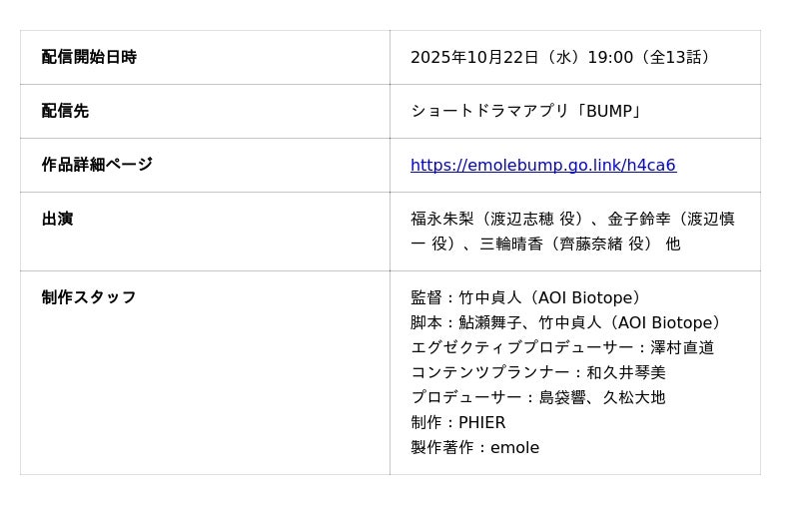Image resolution: width=799 pixels, height=505 pixels.
Task: Click the エグゼクティブプロデューサー：澤村直道 line
Action: pyautogui.click(x=562, y=348)
